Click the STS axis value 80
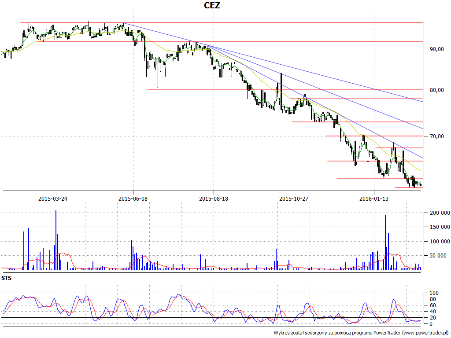Image resolution: width=451 pixels, height=338 pixels. coord(433,299)
